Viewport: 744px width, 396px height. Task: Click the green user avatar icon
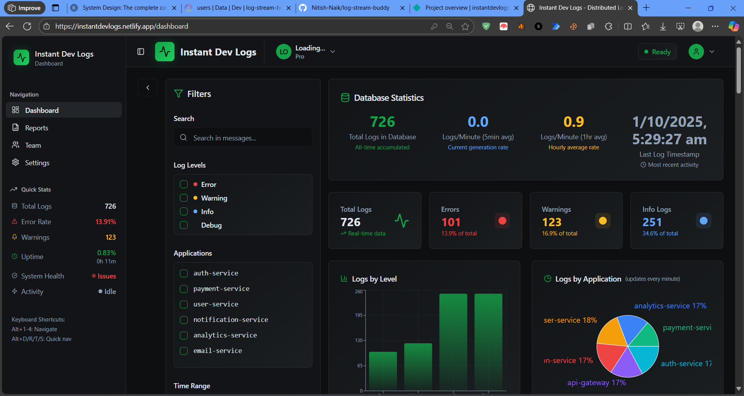pyautogui.click(x=696, y=52)
